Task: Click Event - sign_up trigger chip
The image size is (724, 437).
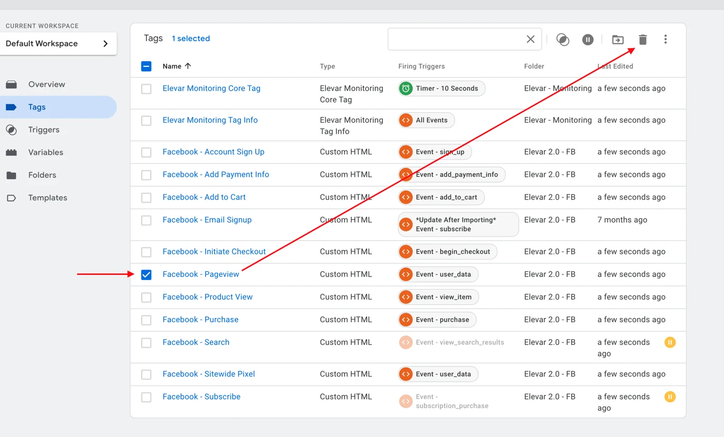Action: 435,152
